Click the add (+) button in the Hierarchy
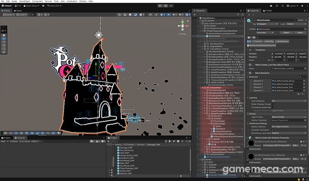Screen dimensions: 309x181 (x=195, y=14)
